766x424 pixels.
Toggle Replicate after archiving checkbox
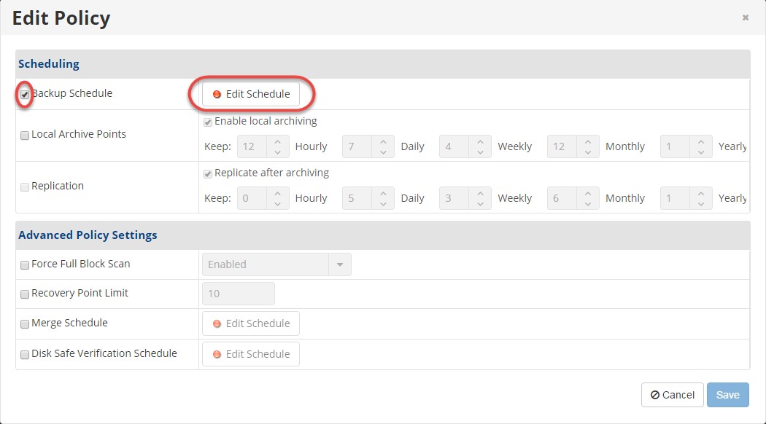click(208, 173)
